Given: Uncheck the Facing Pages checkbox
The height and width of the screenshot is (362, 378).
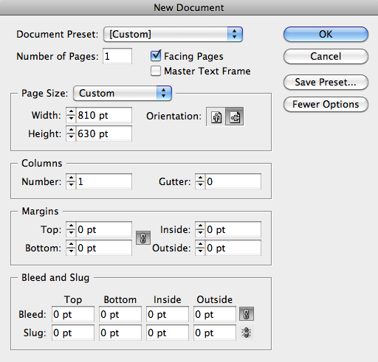Looking at the screenshot, I should [x=156, y=56].
